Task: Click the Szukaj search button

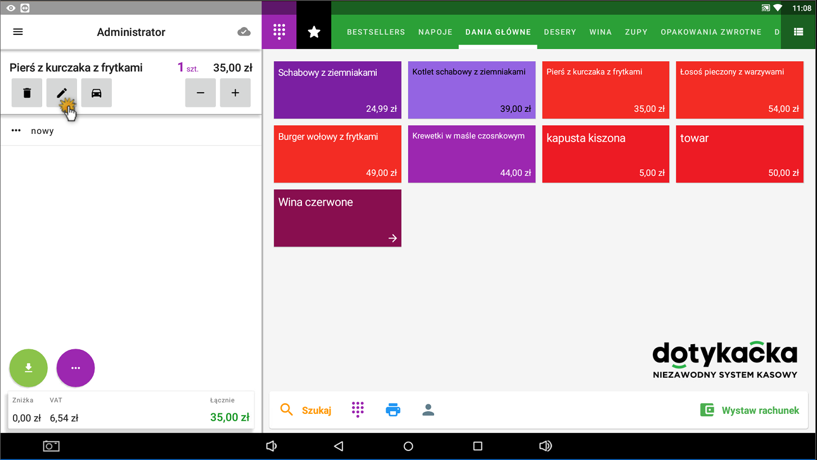Action: click(306, 410)
